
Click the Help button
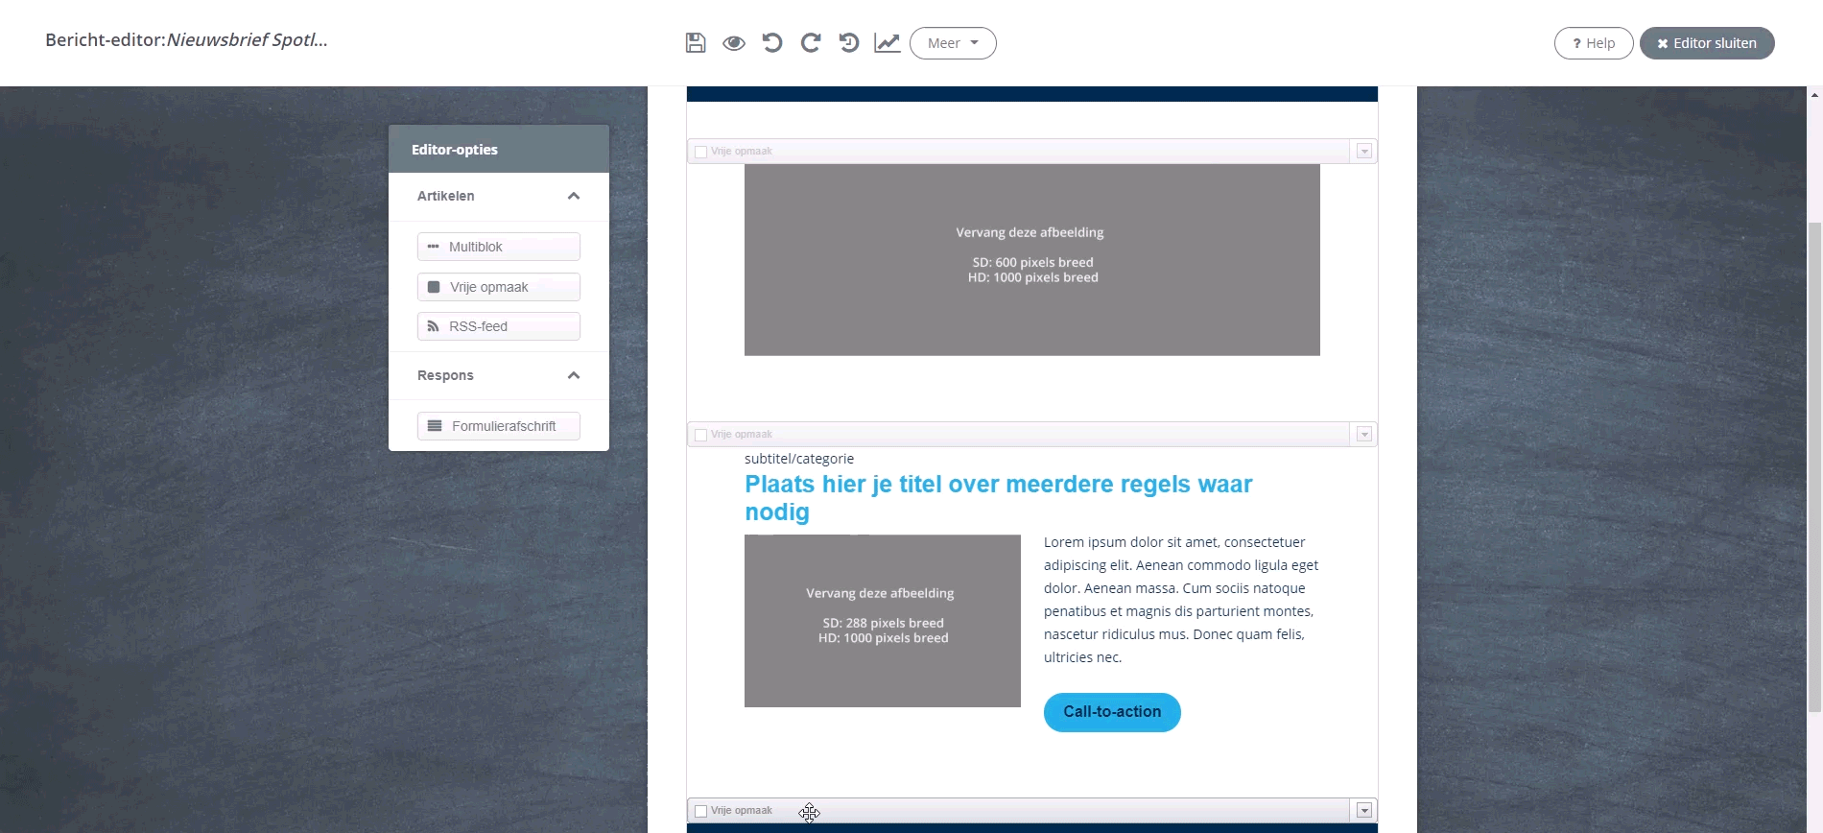[x=1594, y=43]
